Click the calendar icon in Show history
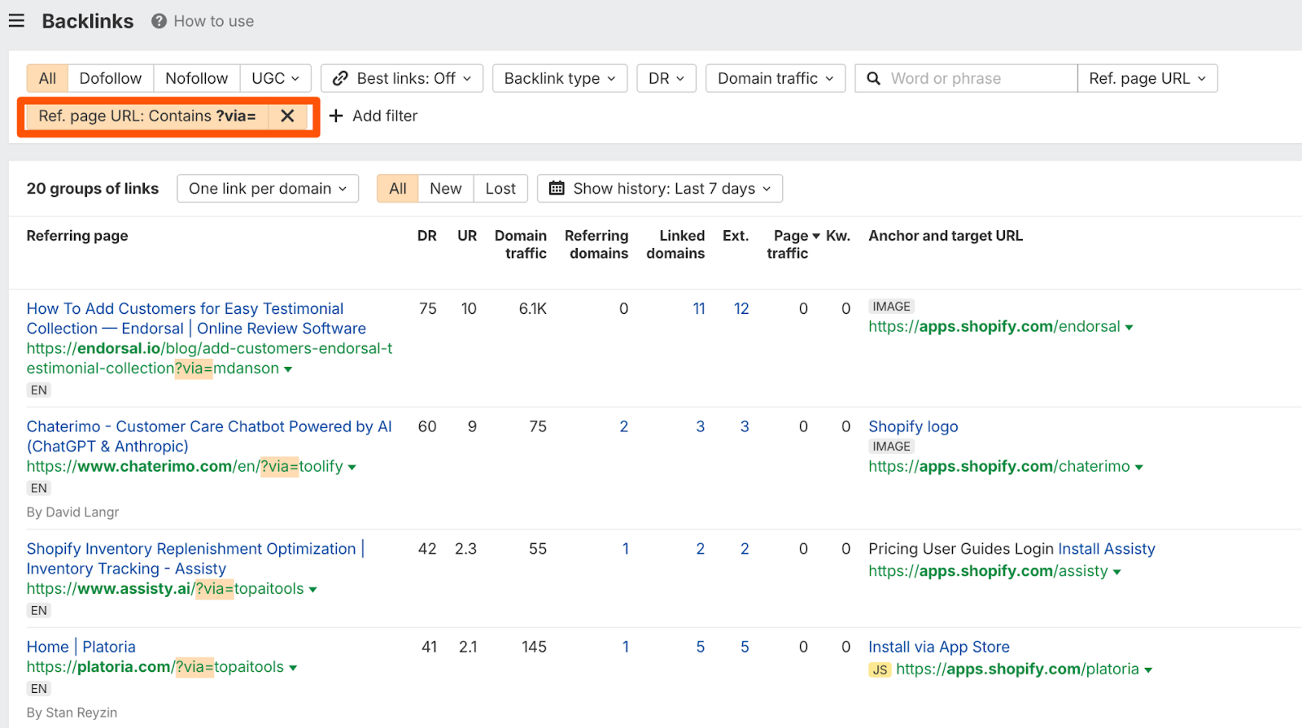Viewport: 1302px width, 728px height. click(557, 189)
